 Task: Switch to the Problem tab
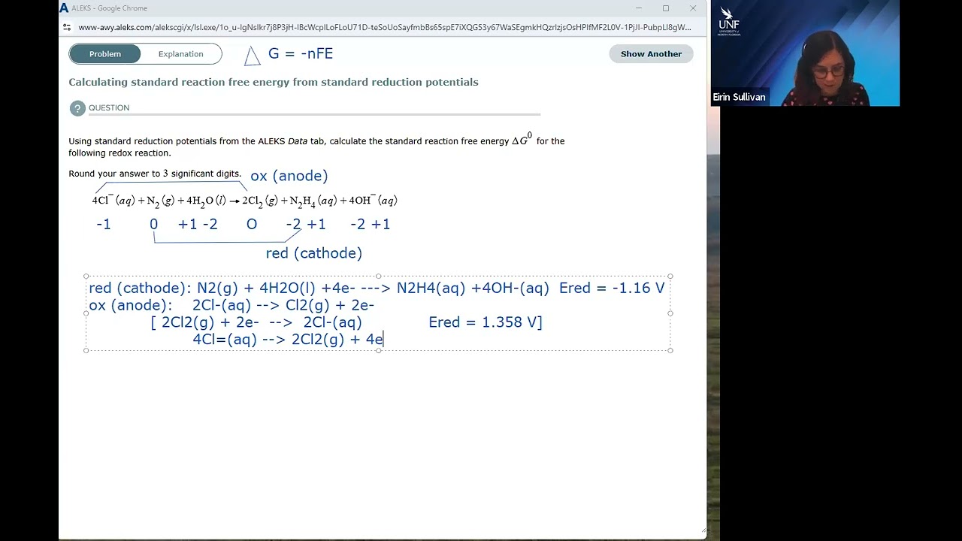(x=105, y=54)
